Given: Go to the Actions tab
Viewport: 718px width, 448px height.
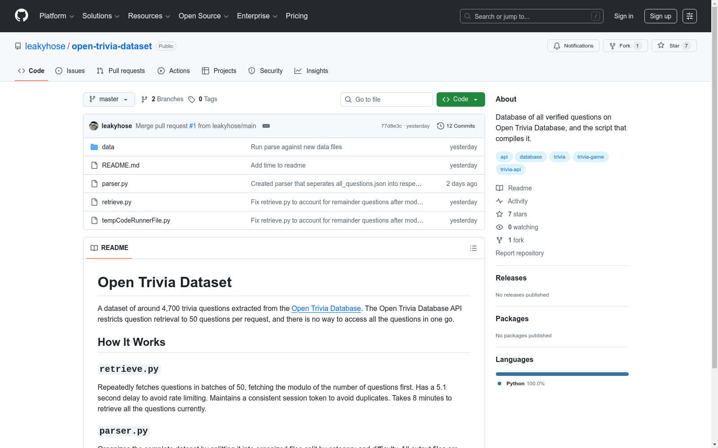Looking at the screenshot, I should point(174,71).
